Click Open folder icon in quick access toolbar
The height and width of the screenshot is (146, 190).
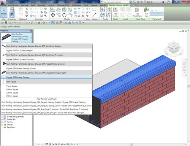[2, 22]
